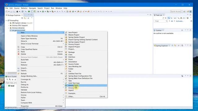
Task: Click the Aspect icon in submenu
Action: point(66,90)
